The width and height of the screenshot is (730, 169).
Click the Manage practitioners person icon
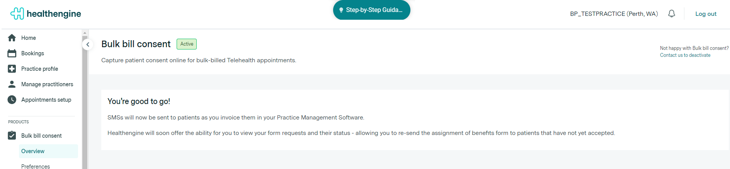click(x=12, y=84)
